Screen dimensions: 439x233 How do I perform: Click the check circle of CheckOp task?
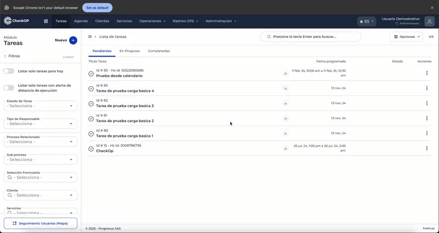point(91,148)
